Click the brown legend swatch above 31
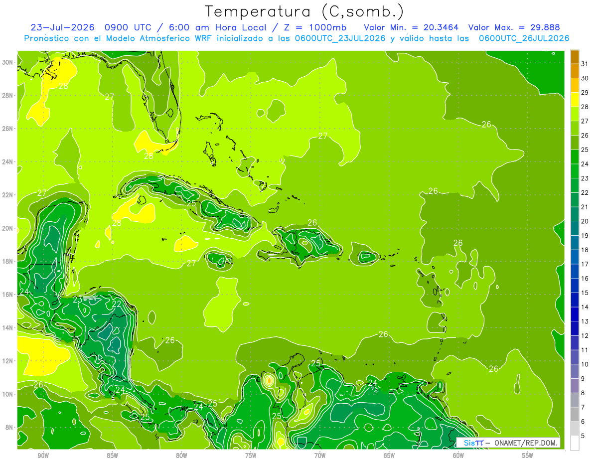598x462 pixels. pyautogui.click(x=575, y=57)
